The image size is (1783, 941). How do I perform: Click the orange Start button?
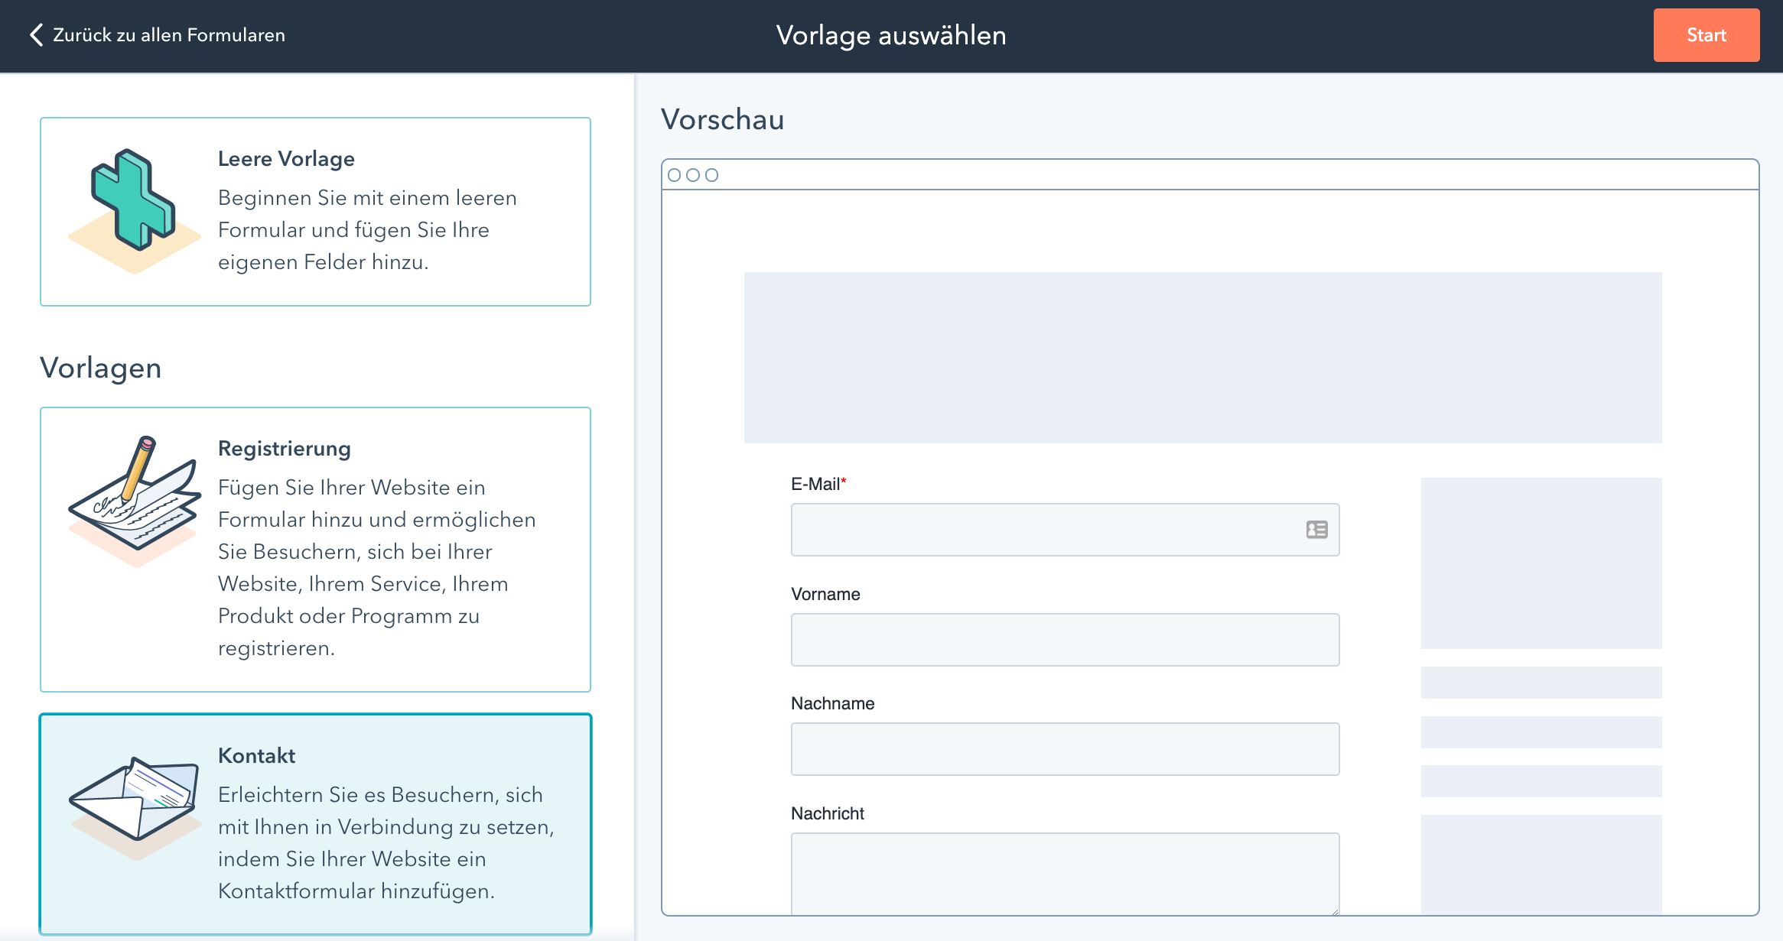pyautogui.click(x=1707, y=35)
